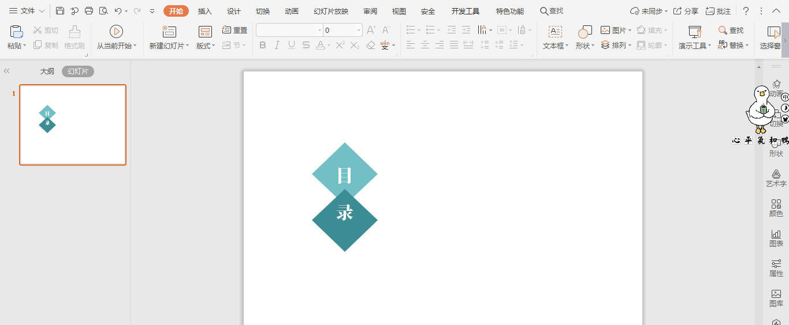Click the Undo arrow icon

pos(118,11)
